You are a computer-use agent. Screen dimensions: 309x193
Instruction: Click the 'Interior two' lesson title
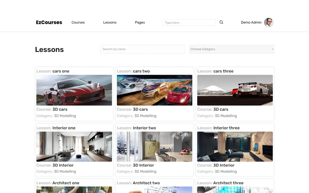point(144,128)
